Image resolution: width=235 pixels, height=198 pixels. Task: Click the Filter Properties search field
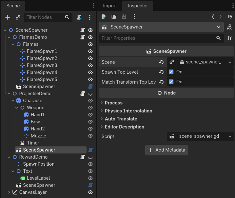161,38
